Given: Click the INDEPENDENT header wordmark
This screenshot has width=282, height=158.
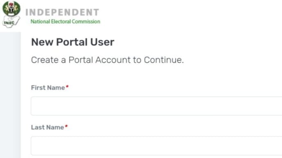Looking at the screenshot, I should (x=62, y=12).
